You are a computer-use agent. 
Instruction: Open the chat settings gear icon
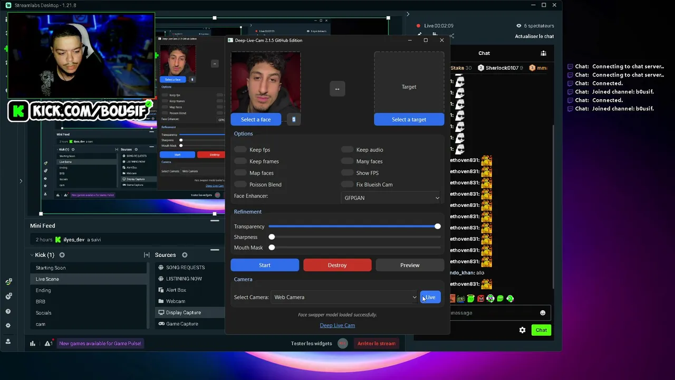[522, 330]
